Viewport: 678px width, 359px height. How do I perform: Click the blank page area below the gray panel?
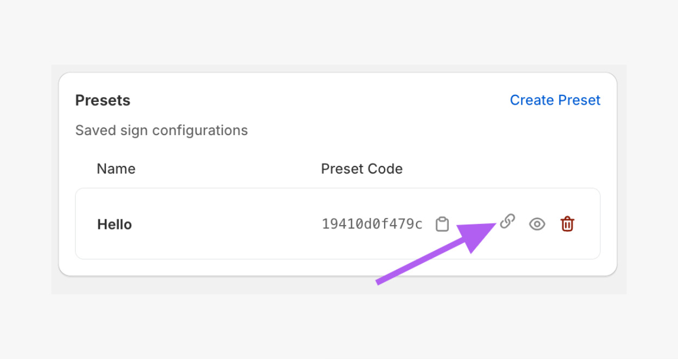[x=339, y=326]
